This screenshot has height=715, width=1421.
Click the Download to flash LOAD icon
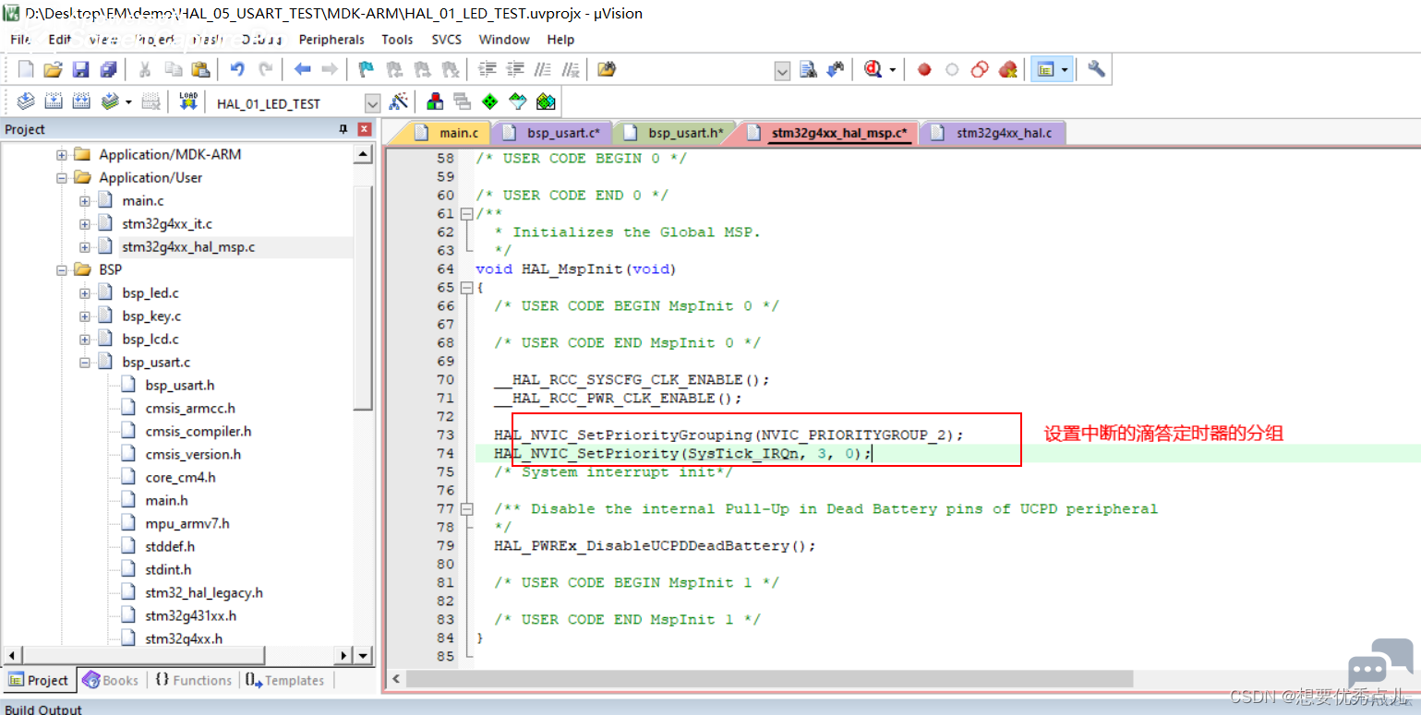(x=188, y=101)
